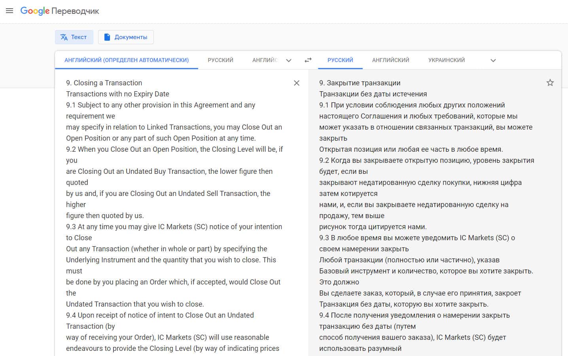
Task: Pick the truncated АНГЛИЙС source language tab
Action: (265, 60)
